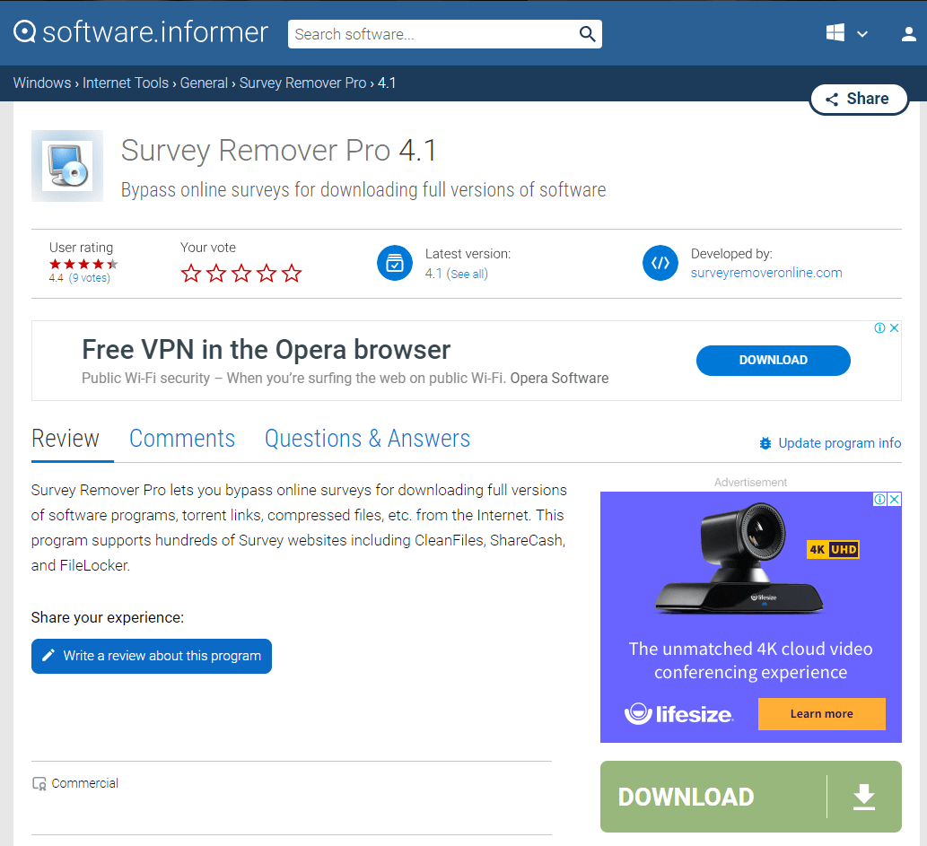Click the software.informer logo

(141, 32)
